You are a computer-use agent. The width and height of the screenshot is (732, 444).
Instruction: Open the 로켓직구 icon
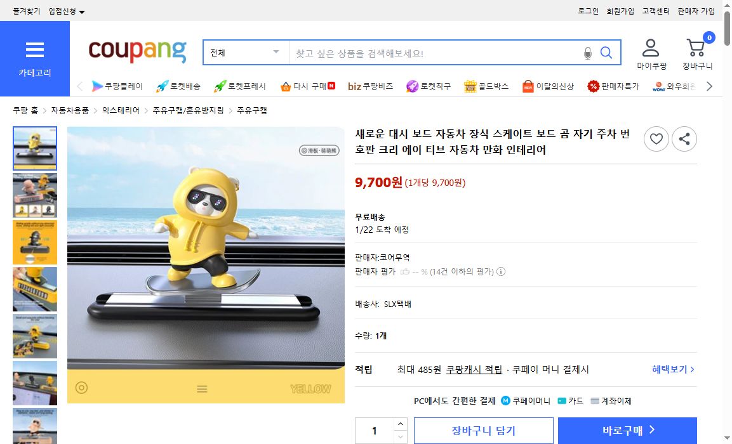(x=413, y=86)
